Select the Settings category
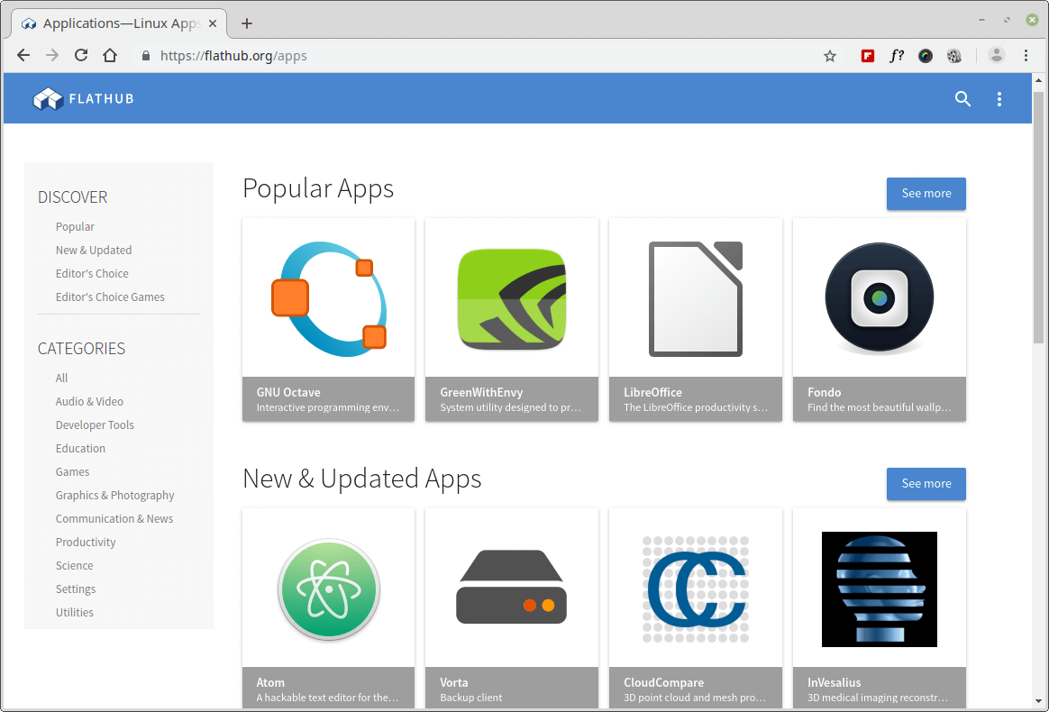1049x712 pixels. (76, 589)
